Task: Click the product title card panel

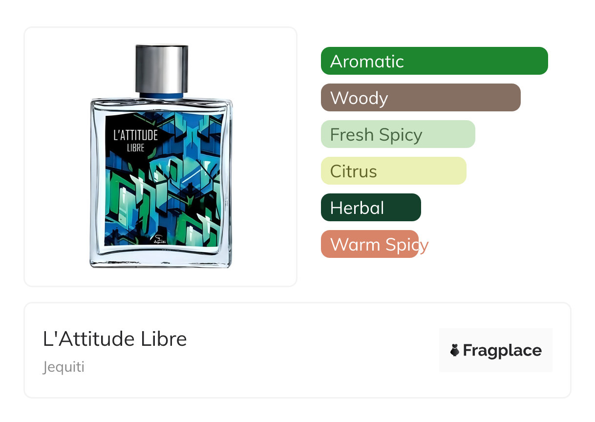Action: 297,350
